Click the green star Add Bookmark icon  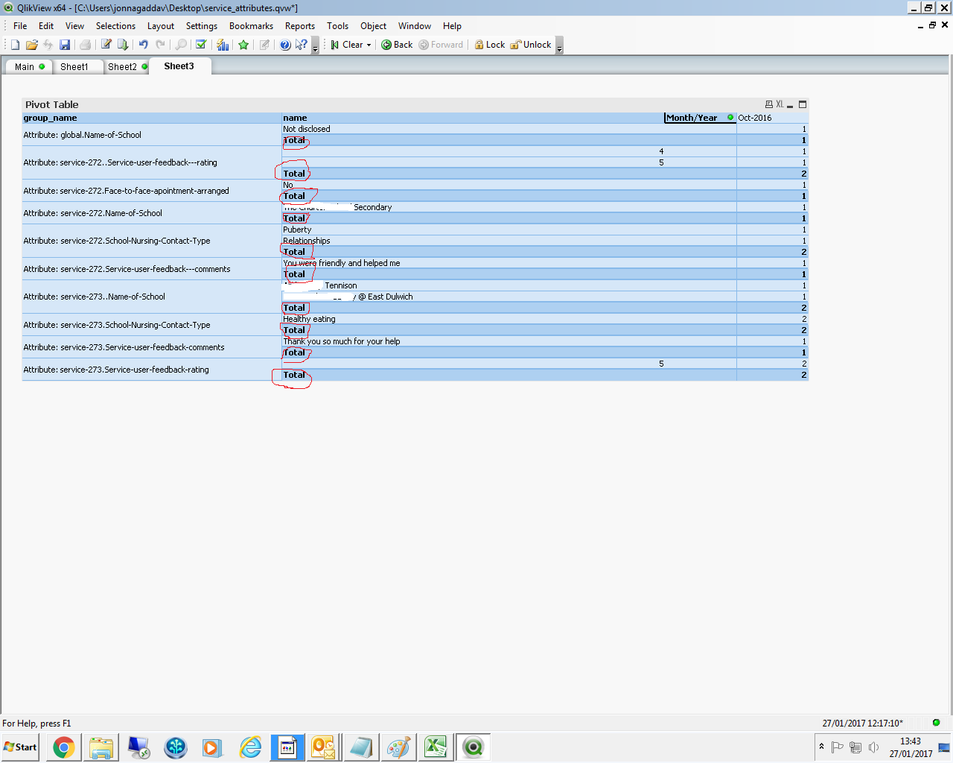[x=243, y=45]
